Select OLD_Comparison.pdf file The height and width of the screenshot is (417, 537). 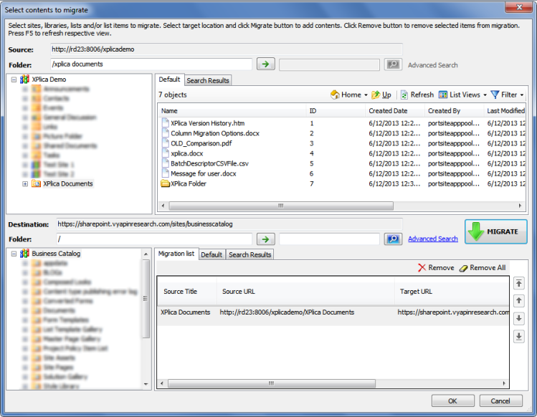click(201, 143)
